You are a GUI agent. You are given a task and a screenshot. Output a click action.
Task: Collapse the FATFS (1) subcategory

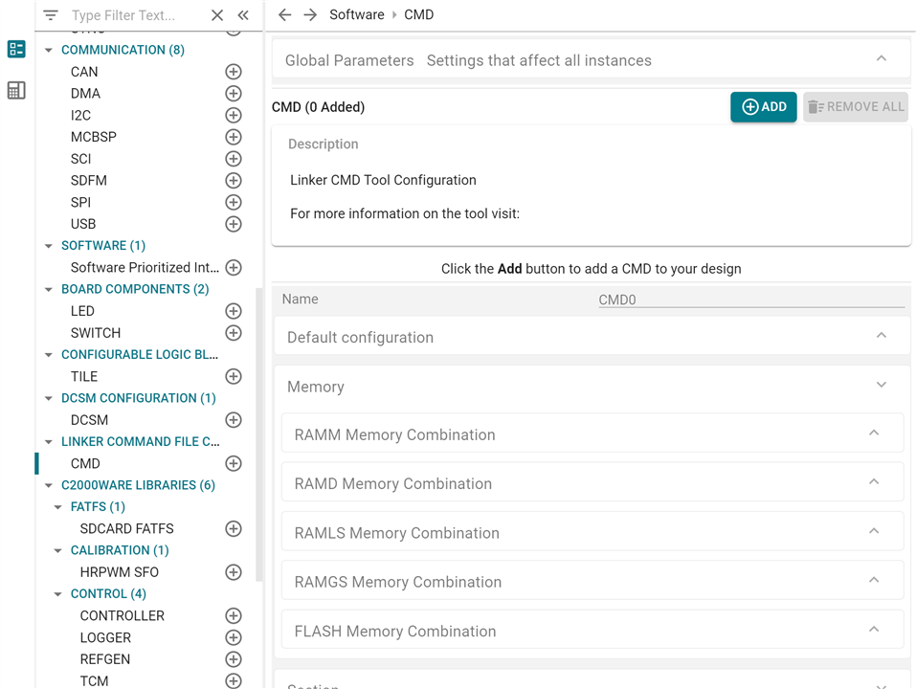click(x=57, y=507)
